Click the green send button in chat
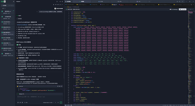Viewport: 195px width, 106px height. pos(61,103)
